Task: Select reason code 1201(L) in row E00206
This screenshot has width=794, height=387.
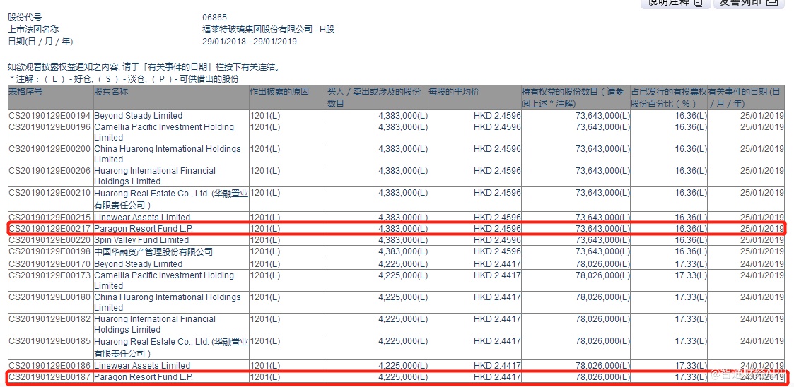Action: 265,171
